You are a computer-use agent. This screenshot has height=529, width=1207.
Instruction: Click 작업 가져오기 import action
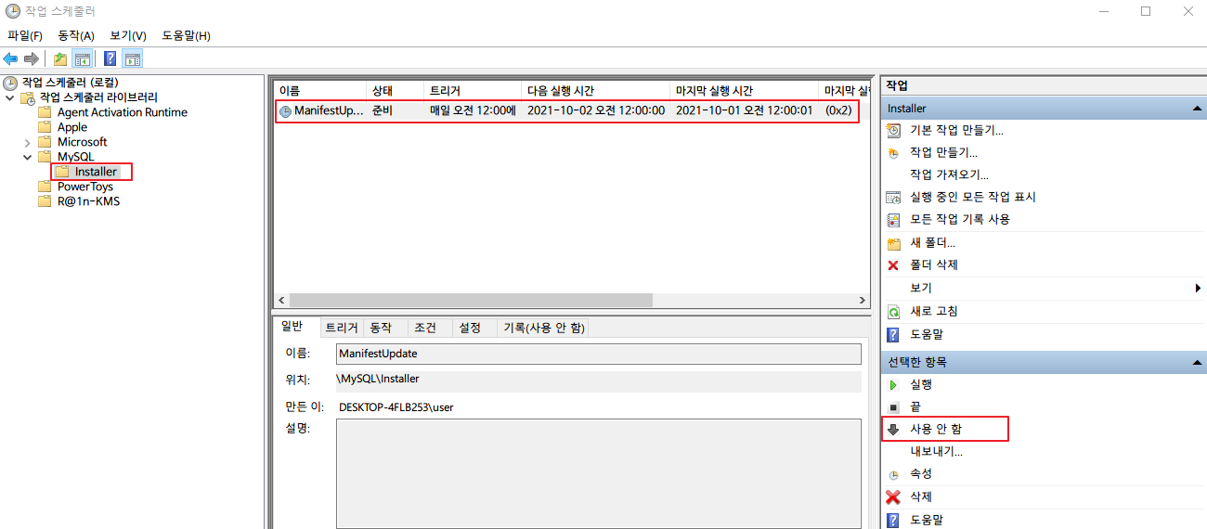click(x=949, y=174)
